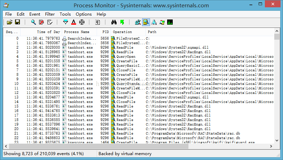Toggle event capture with the magnifier icon

(x=33, y=22)
